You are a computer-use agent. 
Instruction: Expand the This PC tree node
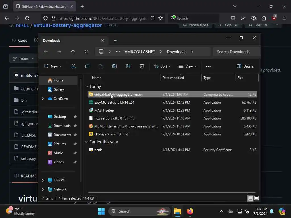click(43, 180)
